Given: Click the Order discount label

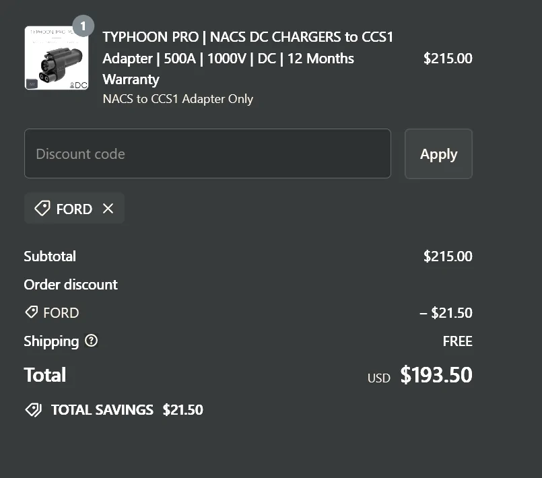Looking at the screenshot, I should pos(71,285).
